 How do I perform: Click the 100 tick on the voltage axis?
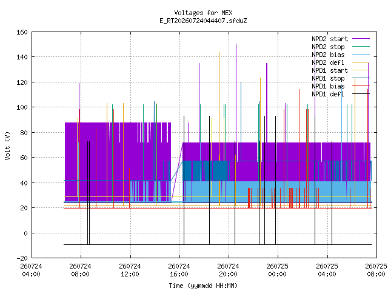click(22, 107)
